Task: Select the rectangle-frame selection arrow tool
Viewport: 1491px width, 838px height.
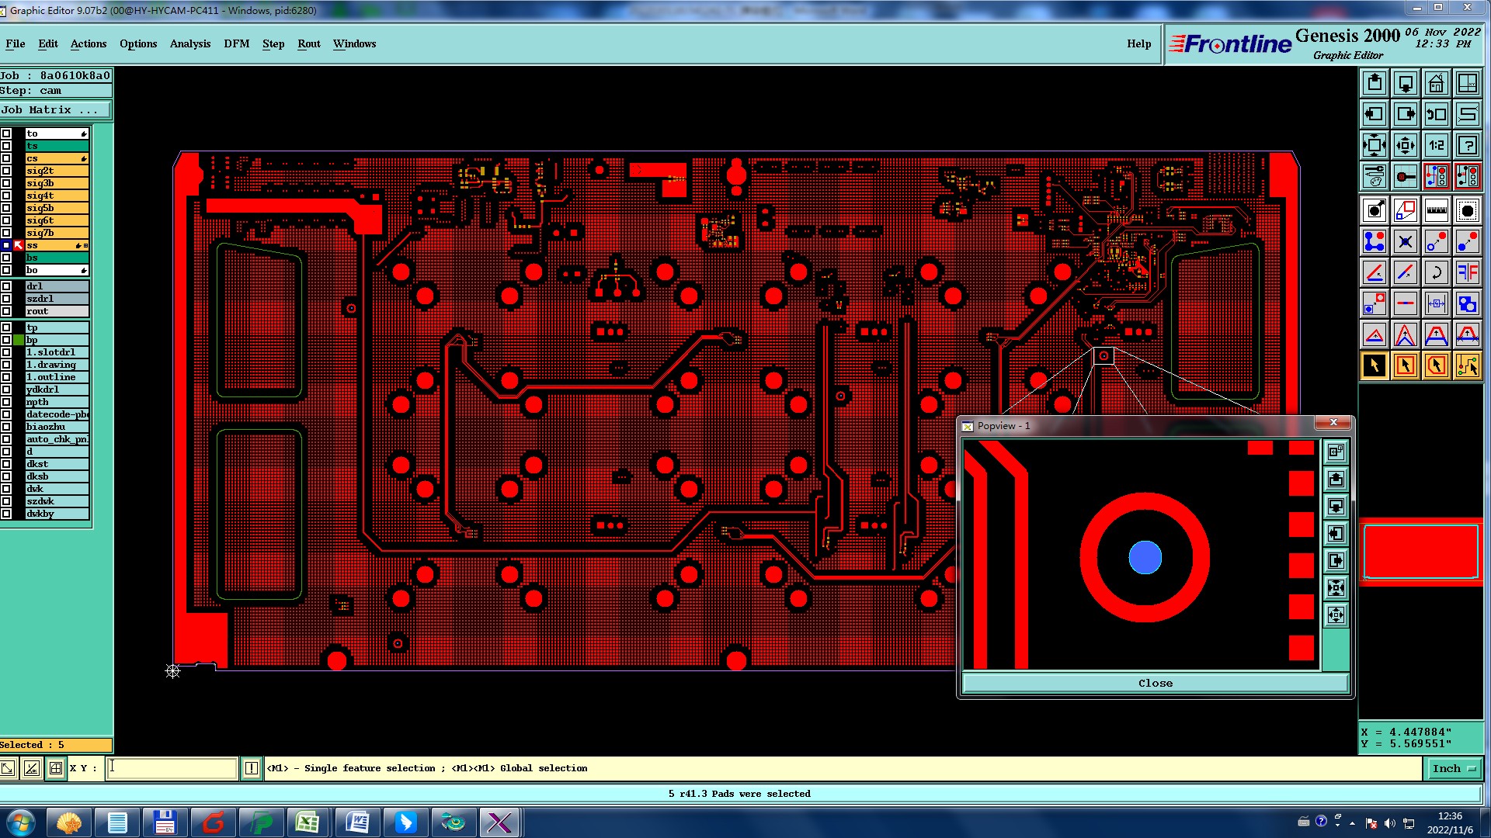Action: pyautogui.click(x=1406, y=365)
